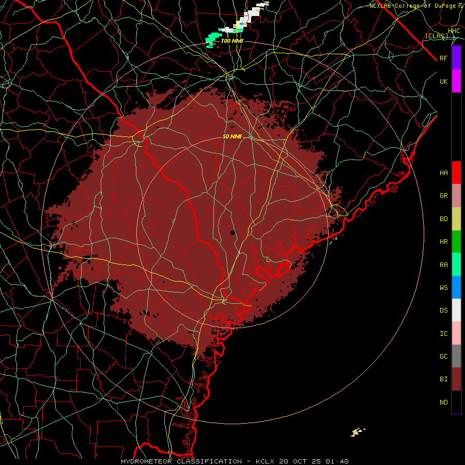Click the blue WS legend color swatch

pyautogui.click(x=456, y=287)
